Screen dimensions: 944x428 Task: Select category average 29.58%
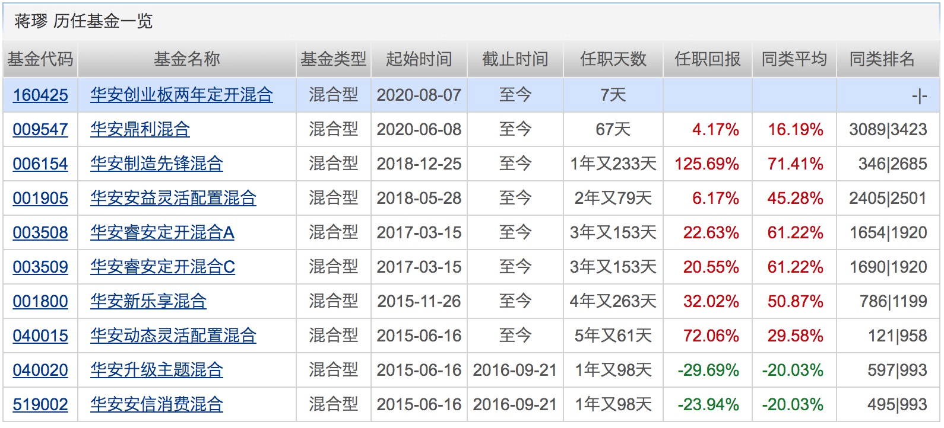(x=796, y=336)
